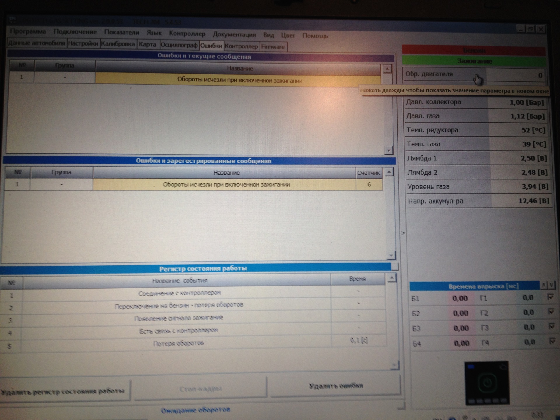Open the Язык menu
The width and height of the screenshot is (560, 420).
pyautogui.click(x=154, y=33)
